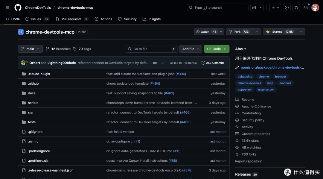Open the main branch selector dropdown
Image resolution: width=323 pixels, height=179 pixels.
tap(30, 49)
